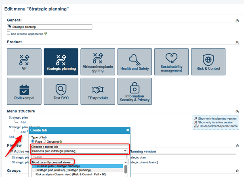This screenshot has height=177, width=244.
Task: Collapse the General section
Action: click(237, 21)
